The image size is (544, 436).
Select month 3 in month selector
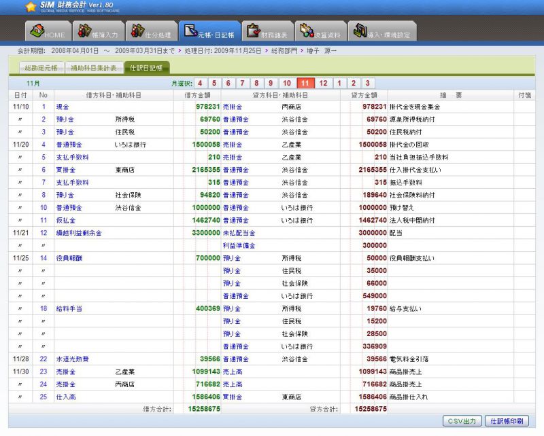pyautogui.click(x=367, y=83)
